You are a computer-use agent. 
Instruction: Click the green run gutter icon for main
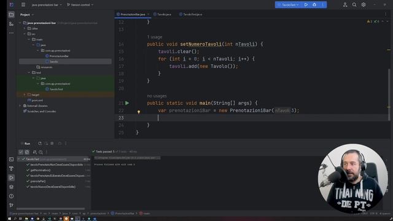(x=127, y=103)
